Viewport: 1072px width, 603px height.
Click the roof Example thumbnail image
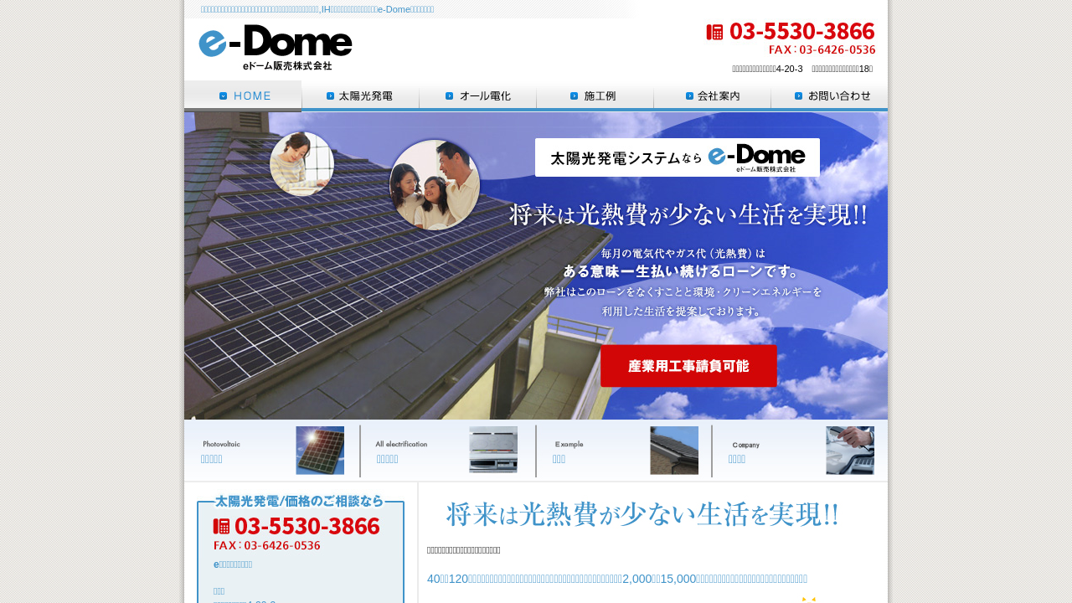pos(673,451)
